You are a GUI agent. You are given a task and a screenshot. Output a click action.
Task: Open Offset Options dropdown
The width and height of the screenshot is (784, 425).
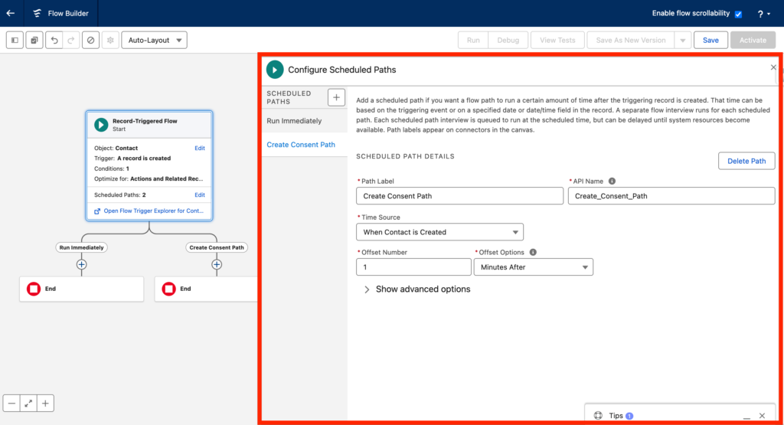pos(533,266)
